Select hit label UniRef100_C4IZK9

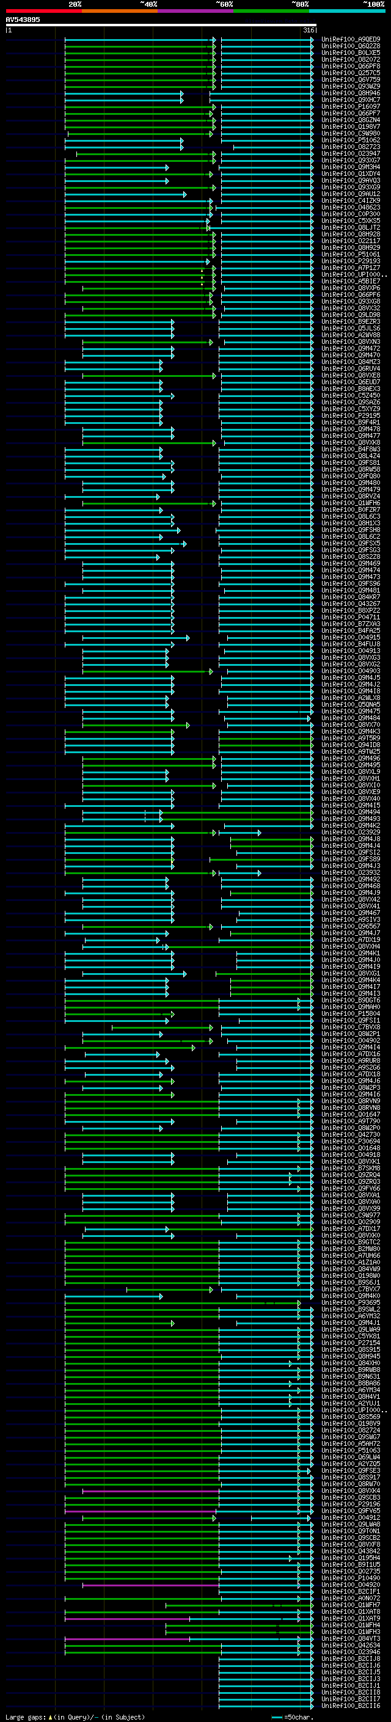click(x=351, y=200)
